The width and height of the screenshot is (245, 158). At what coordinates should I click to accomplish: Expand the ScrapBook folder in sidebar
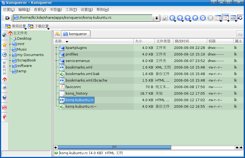click(x=10, y=60)
